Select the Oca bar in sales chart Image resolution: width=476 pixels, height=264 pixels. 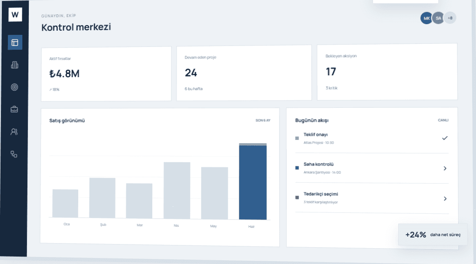click(x=65, y=204)
